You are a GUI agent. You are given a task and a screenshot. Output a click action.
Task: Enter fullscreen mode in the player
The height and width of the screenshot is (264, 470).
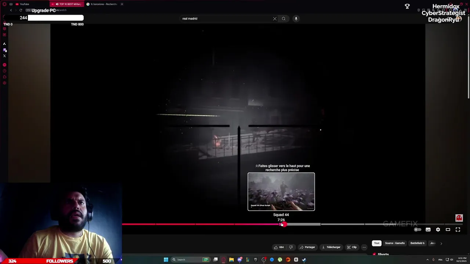coord(458,230)
